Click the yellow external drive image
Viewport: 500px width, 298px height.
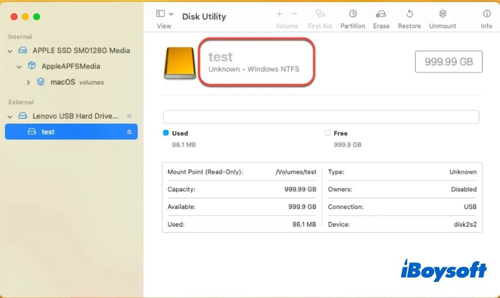(180, 63)
